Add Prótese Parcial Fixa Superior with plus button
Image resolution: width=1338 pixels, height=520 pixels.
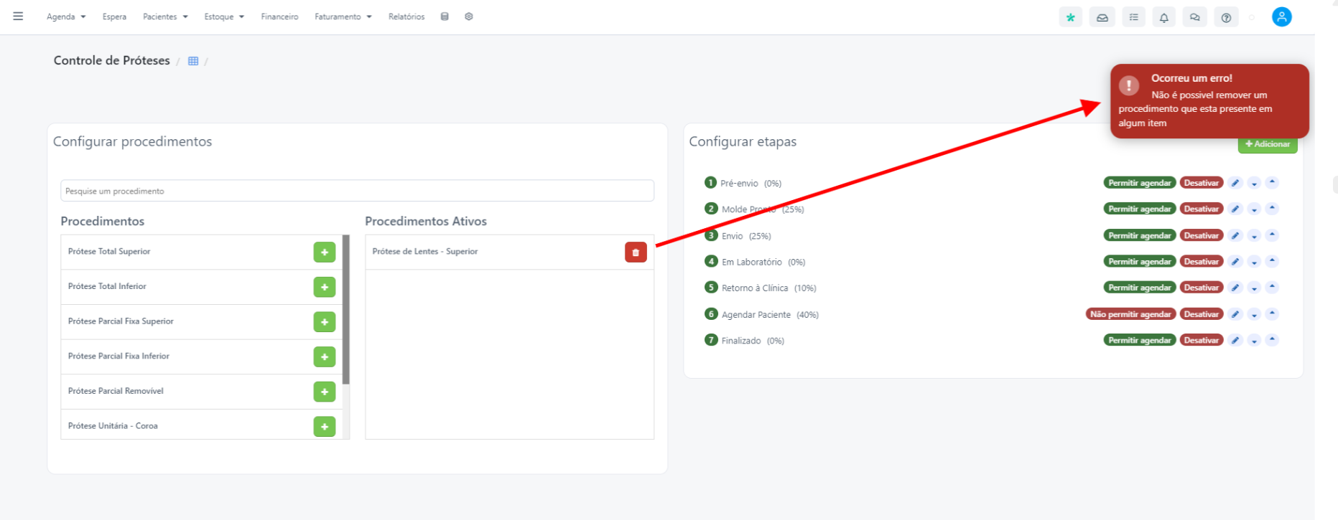(325, 322)
